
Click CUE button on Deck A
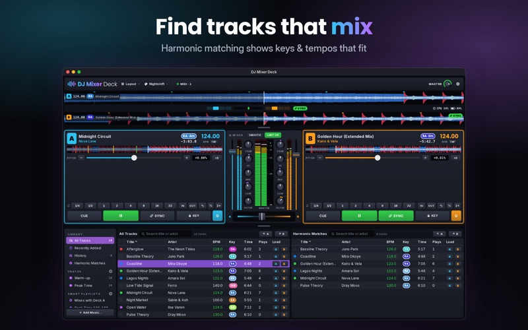(x=84, y=216)
